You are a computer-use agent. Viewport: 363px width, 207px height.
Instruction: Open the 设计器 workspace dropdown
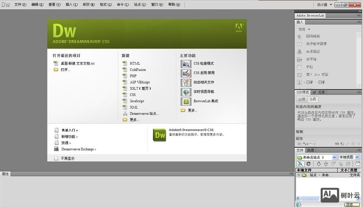(x=324, y=5)
